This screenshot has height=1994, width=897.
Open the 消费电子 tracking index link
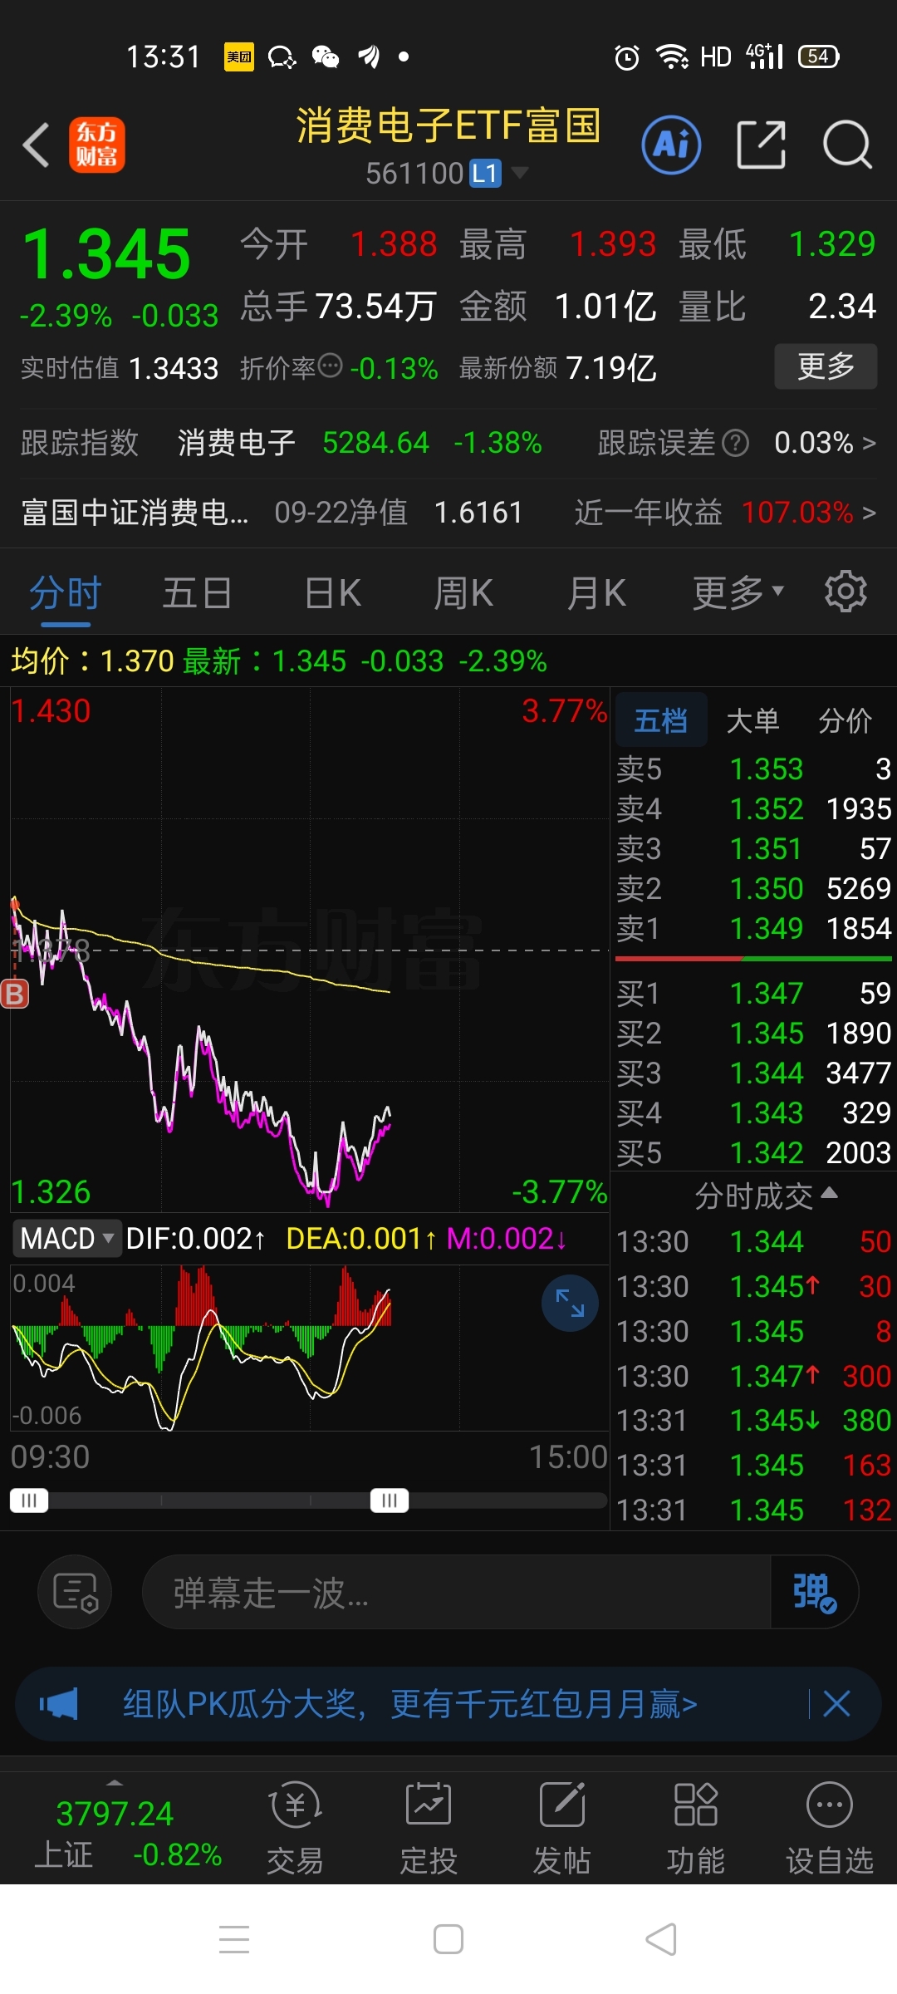tap(236, 443)
